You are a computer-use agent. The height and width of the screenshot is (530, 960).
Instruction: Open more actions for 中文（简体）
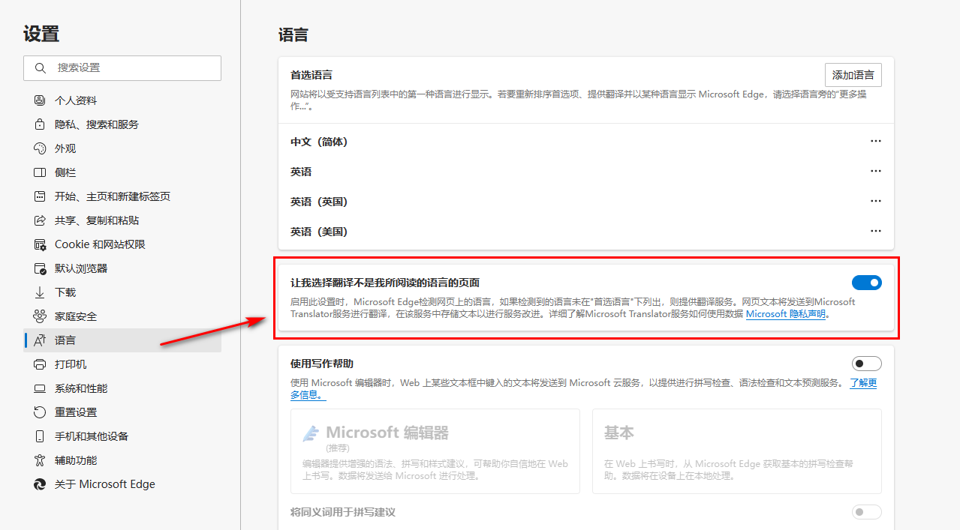point(875,141)
